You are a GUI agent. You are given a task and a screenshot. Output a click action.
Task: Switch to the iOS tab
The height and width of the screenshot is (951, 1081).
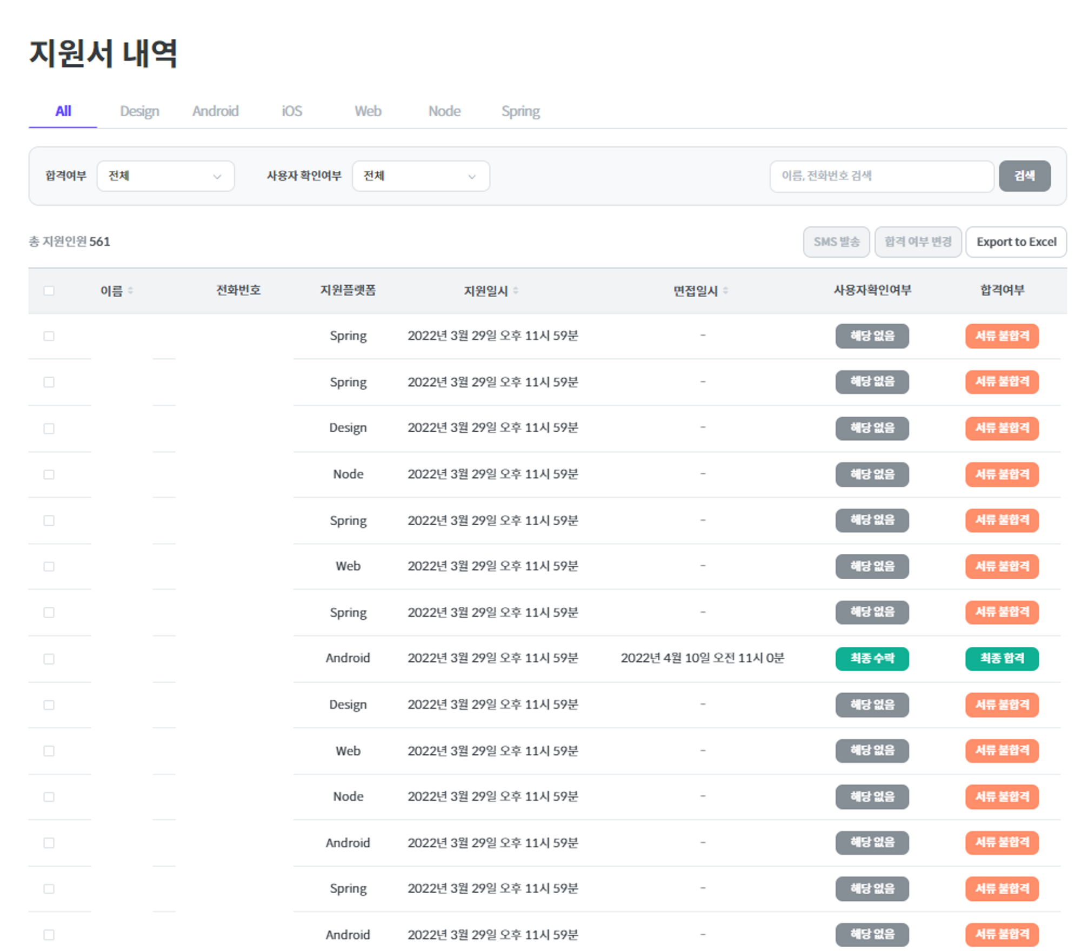pos(292,111)
